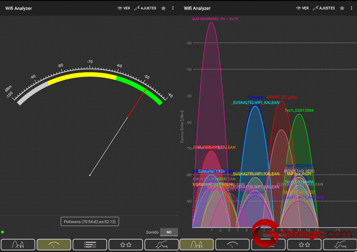Open the VER eye menu on left screen
The image size is (357, 252).
124,8
